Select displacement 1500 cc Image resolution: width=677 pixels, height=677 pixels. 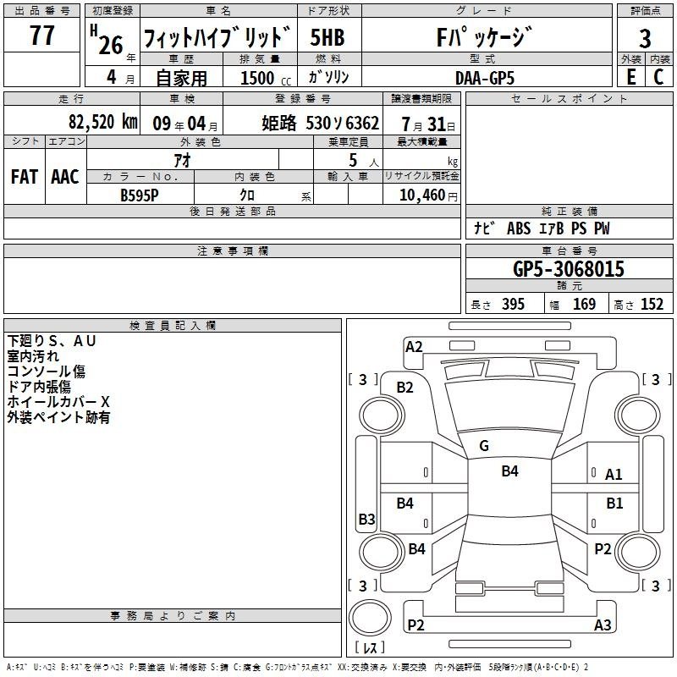pos(265,78)
